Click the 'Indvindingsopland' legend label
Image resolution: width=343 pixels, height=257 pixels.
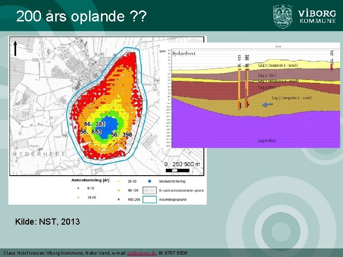tap(172, 199)
